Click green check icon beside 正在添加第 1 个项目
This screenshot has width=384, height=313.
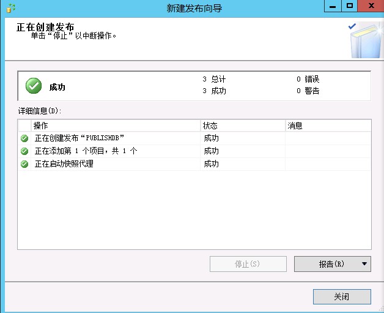pos(24,151)
